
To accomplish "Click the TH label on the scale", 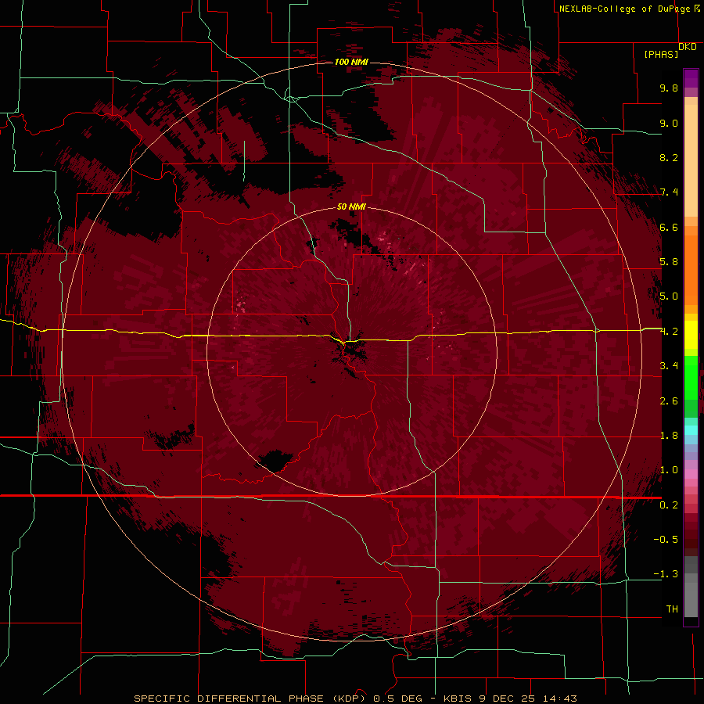I will tap(672, 609).
